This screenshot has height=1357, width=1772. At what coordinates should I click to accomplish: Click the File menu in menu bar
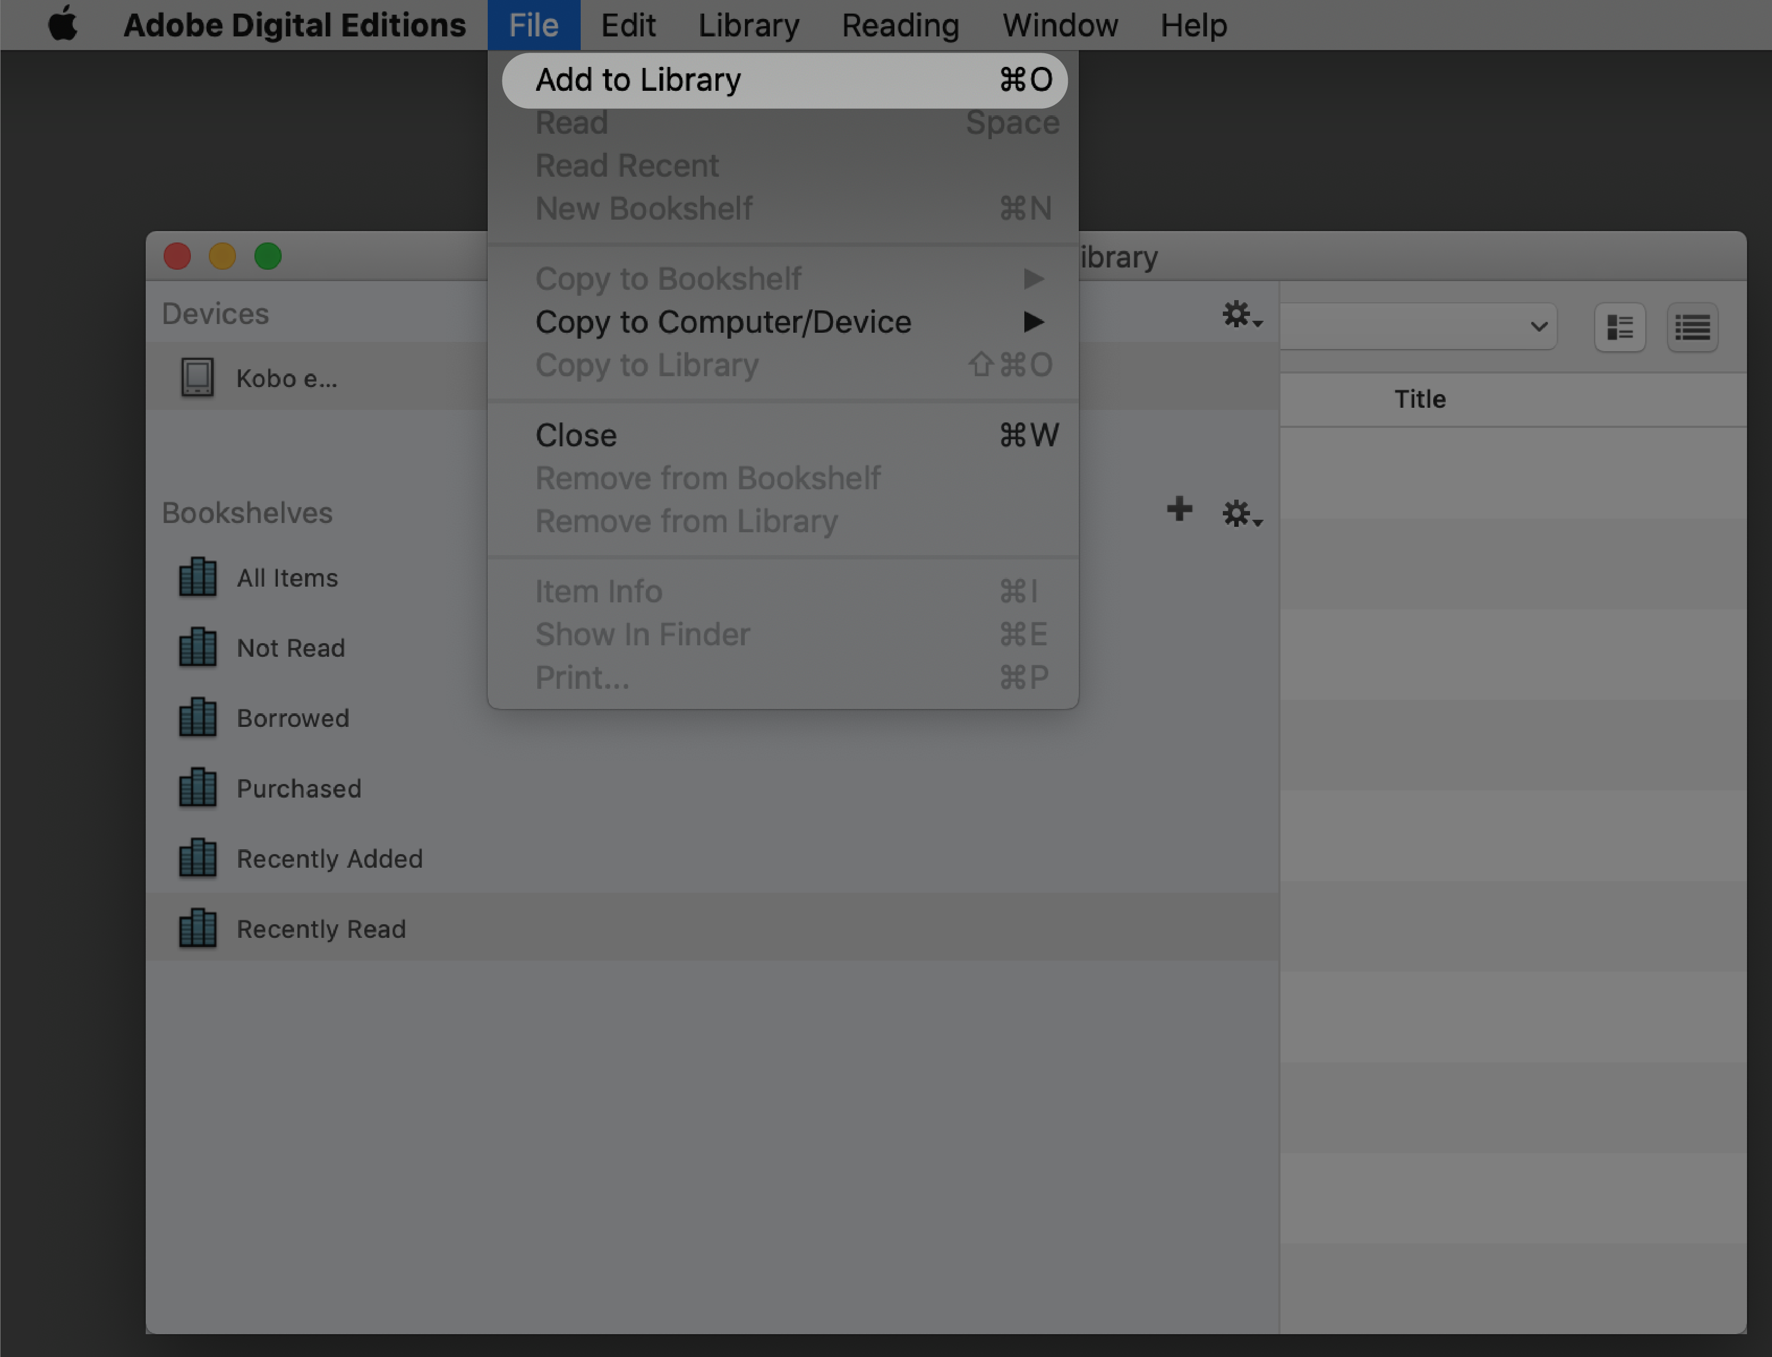(x=533, y=26)
